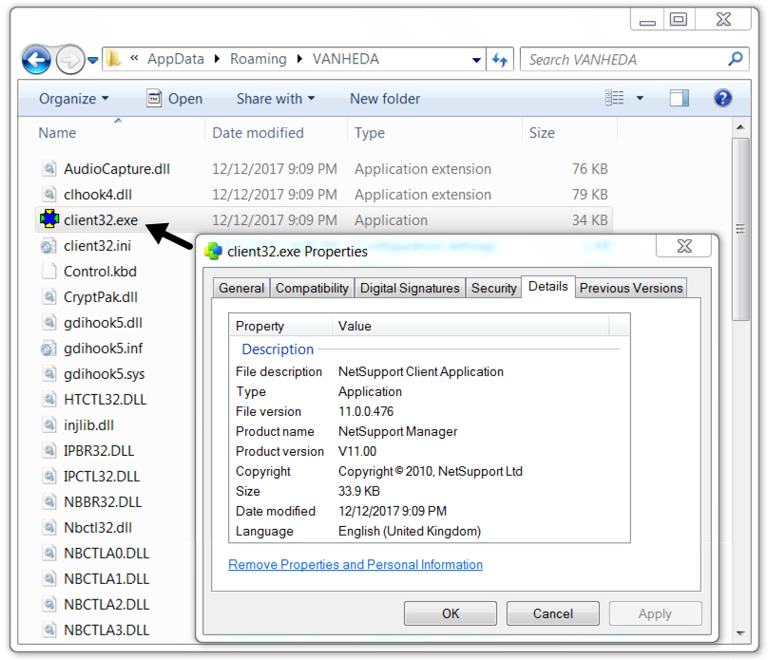
Task: Select the Control.kbd file icon
Action: [48, 271]
